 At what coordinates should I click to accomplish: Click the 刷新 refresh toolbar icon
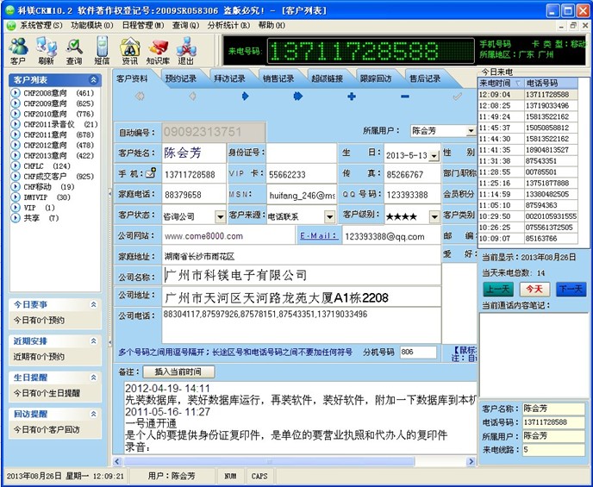pyautogui.click(x=46, y=50)
